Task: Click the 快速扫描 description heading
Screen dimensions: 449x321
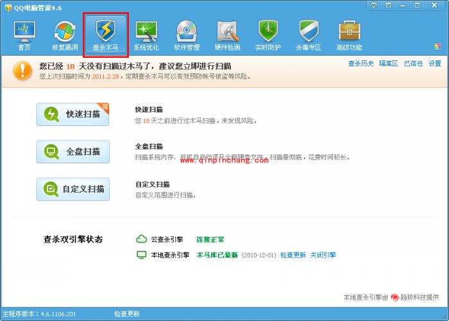Action: 149,110
